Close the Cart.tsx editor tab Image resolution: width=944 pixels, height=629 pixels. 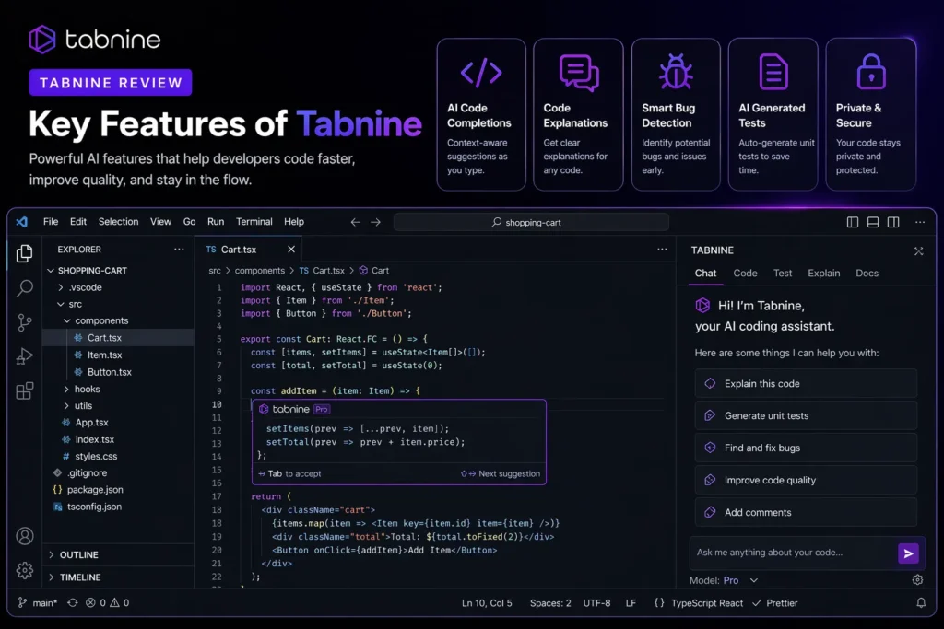click(x=291, y=249)
